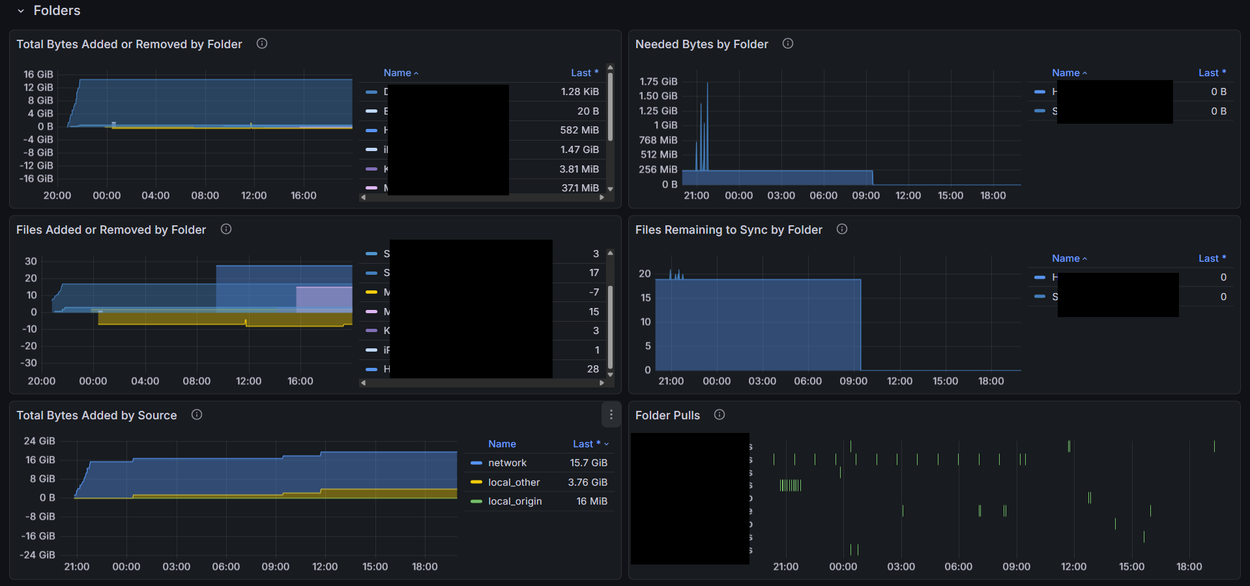Click scroll-down arrow in Files Added legend
The image size is (1250, 586).
610,374
